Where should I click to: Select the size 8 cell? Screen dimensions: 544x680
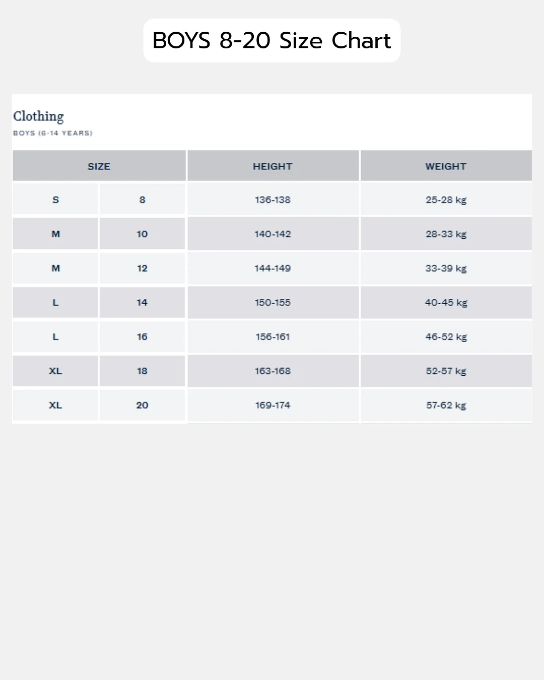click(143, 199)
